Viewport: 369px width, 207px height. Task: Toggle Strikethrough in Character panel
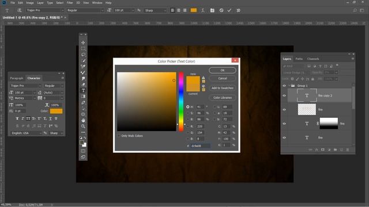tap(56, 118)
